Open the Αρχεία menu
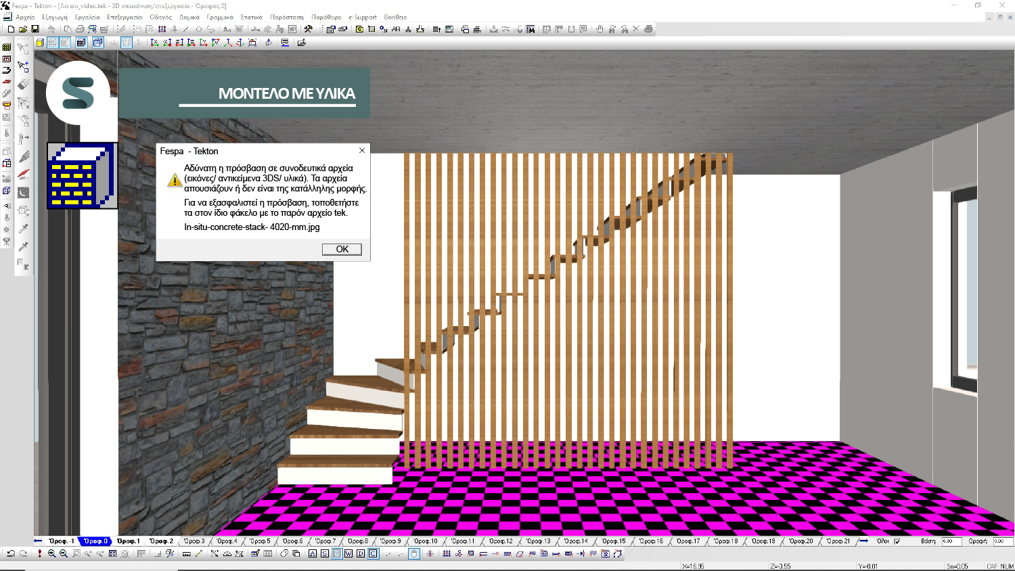This screenshot has width=1015, height=571. [25, 18]
